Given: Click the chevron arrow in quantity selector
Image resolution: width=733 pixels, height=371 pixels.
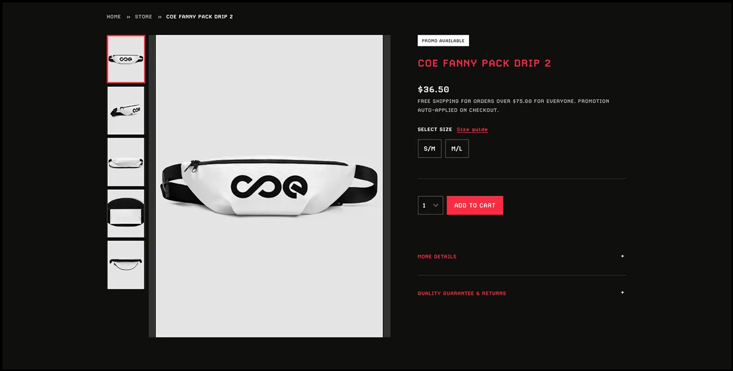Looking at the screenshot, I should [436, 206].
